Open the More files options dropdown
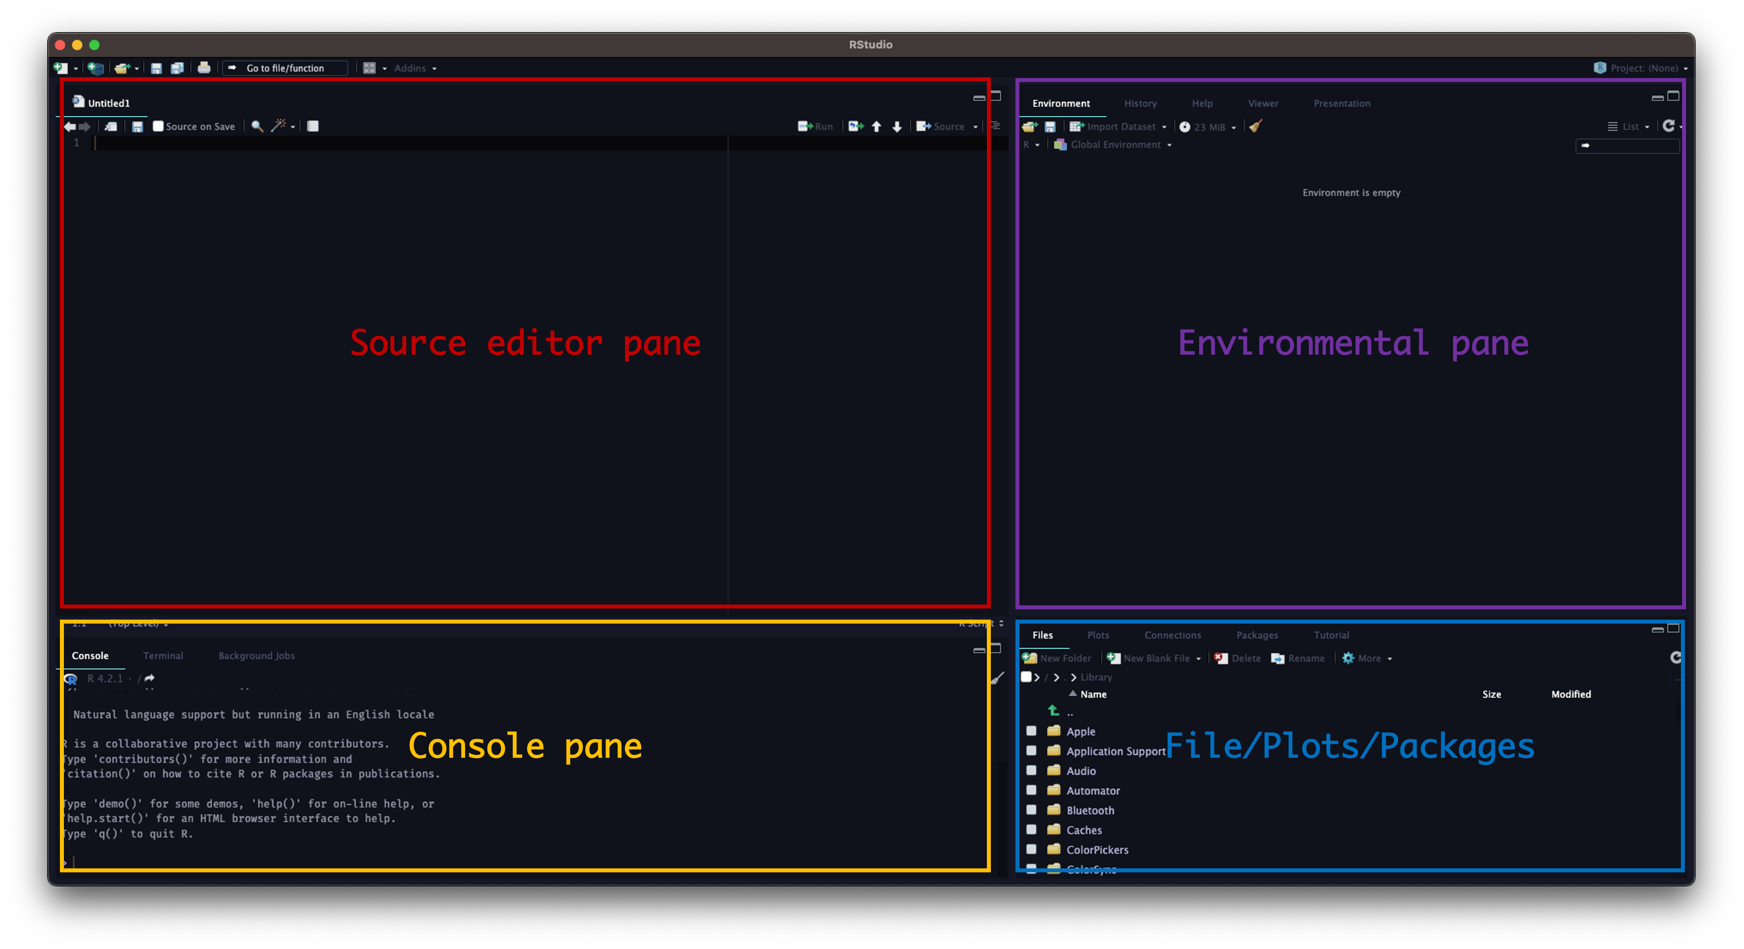 click(1369, 658)
